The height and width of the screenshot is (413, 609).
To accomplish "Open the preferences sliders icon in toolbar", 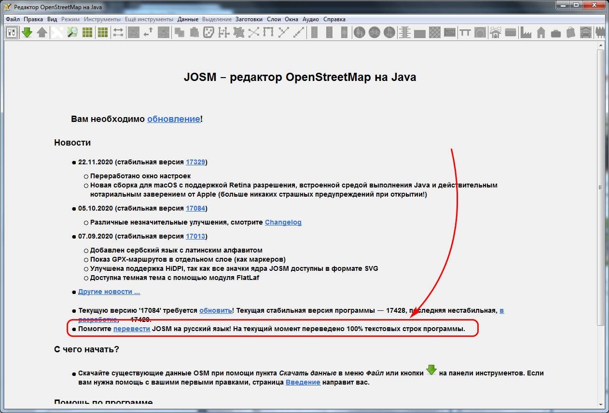I will [12, 32].
